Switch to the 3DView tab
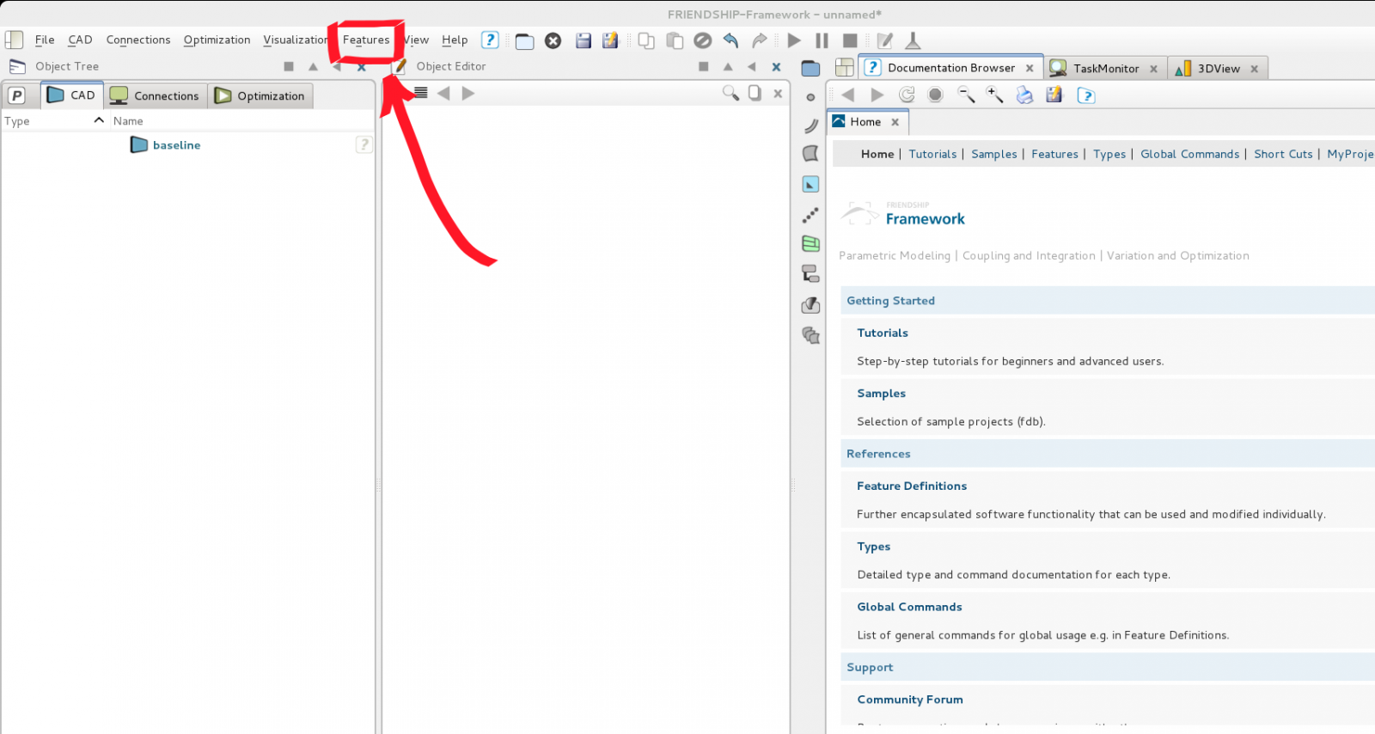 (x=1219, y=68)
